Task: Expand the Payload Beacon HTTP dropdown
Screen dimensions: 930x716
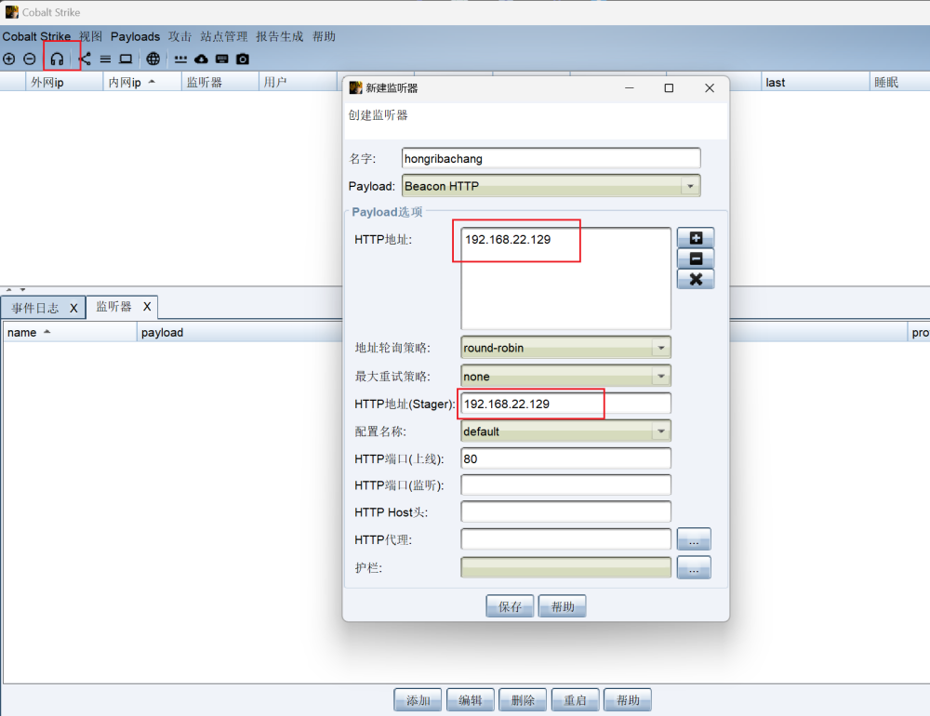Action: point(689,186)
